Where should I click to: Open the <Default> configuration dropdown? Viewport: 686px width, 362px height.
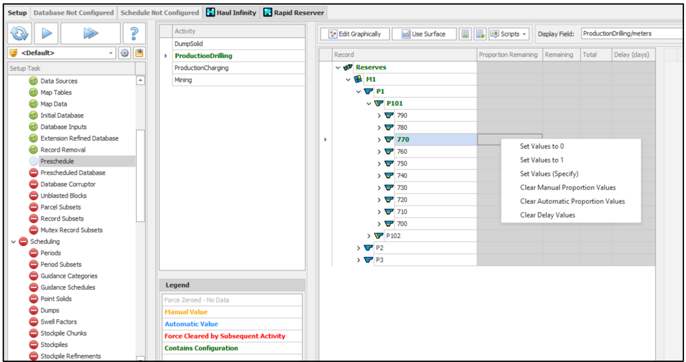[61, 53]
